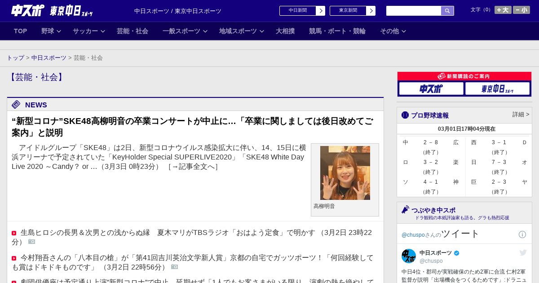Click the 中日スポーツ breadcrumb link
Screen dimensions: 539x283
point(49,58)
